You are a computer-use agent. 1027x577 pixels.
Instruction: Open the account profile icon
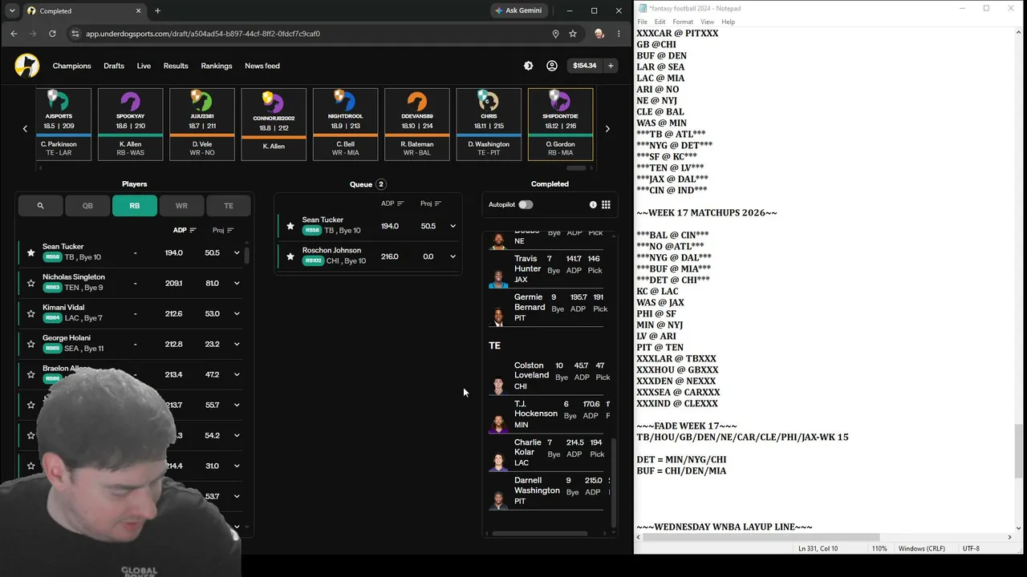tap(552, 66)
